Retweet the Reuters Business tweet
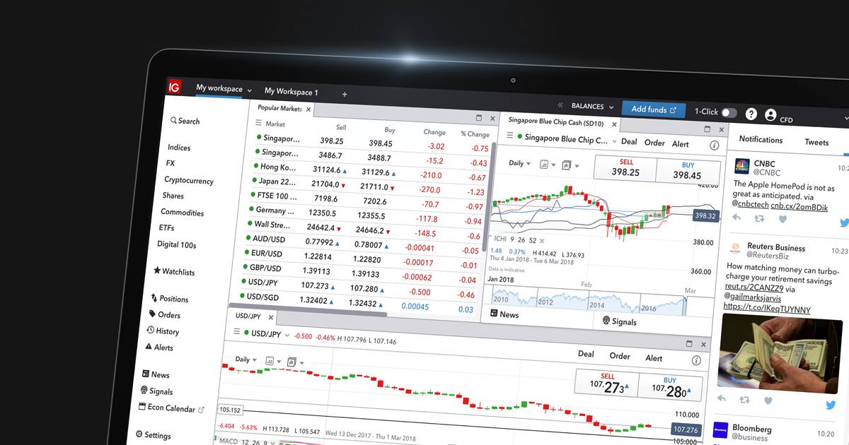849x445 pixels. tap(744, 399)
